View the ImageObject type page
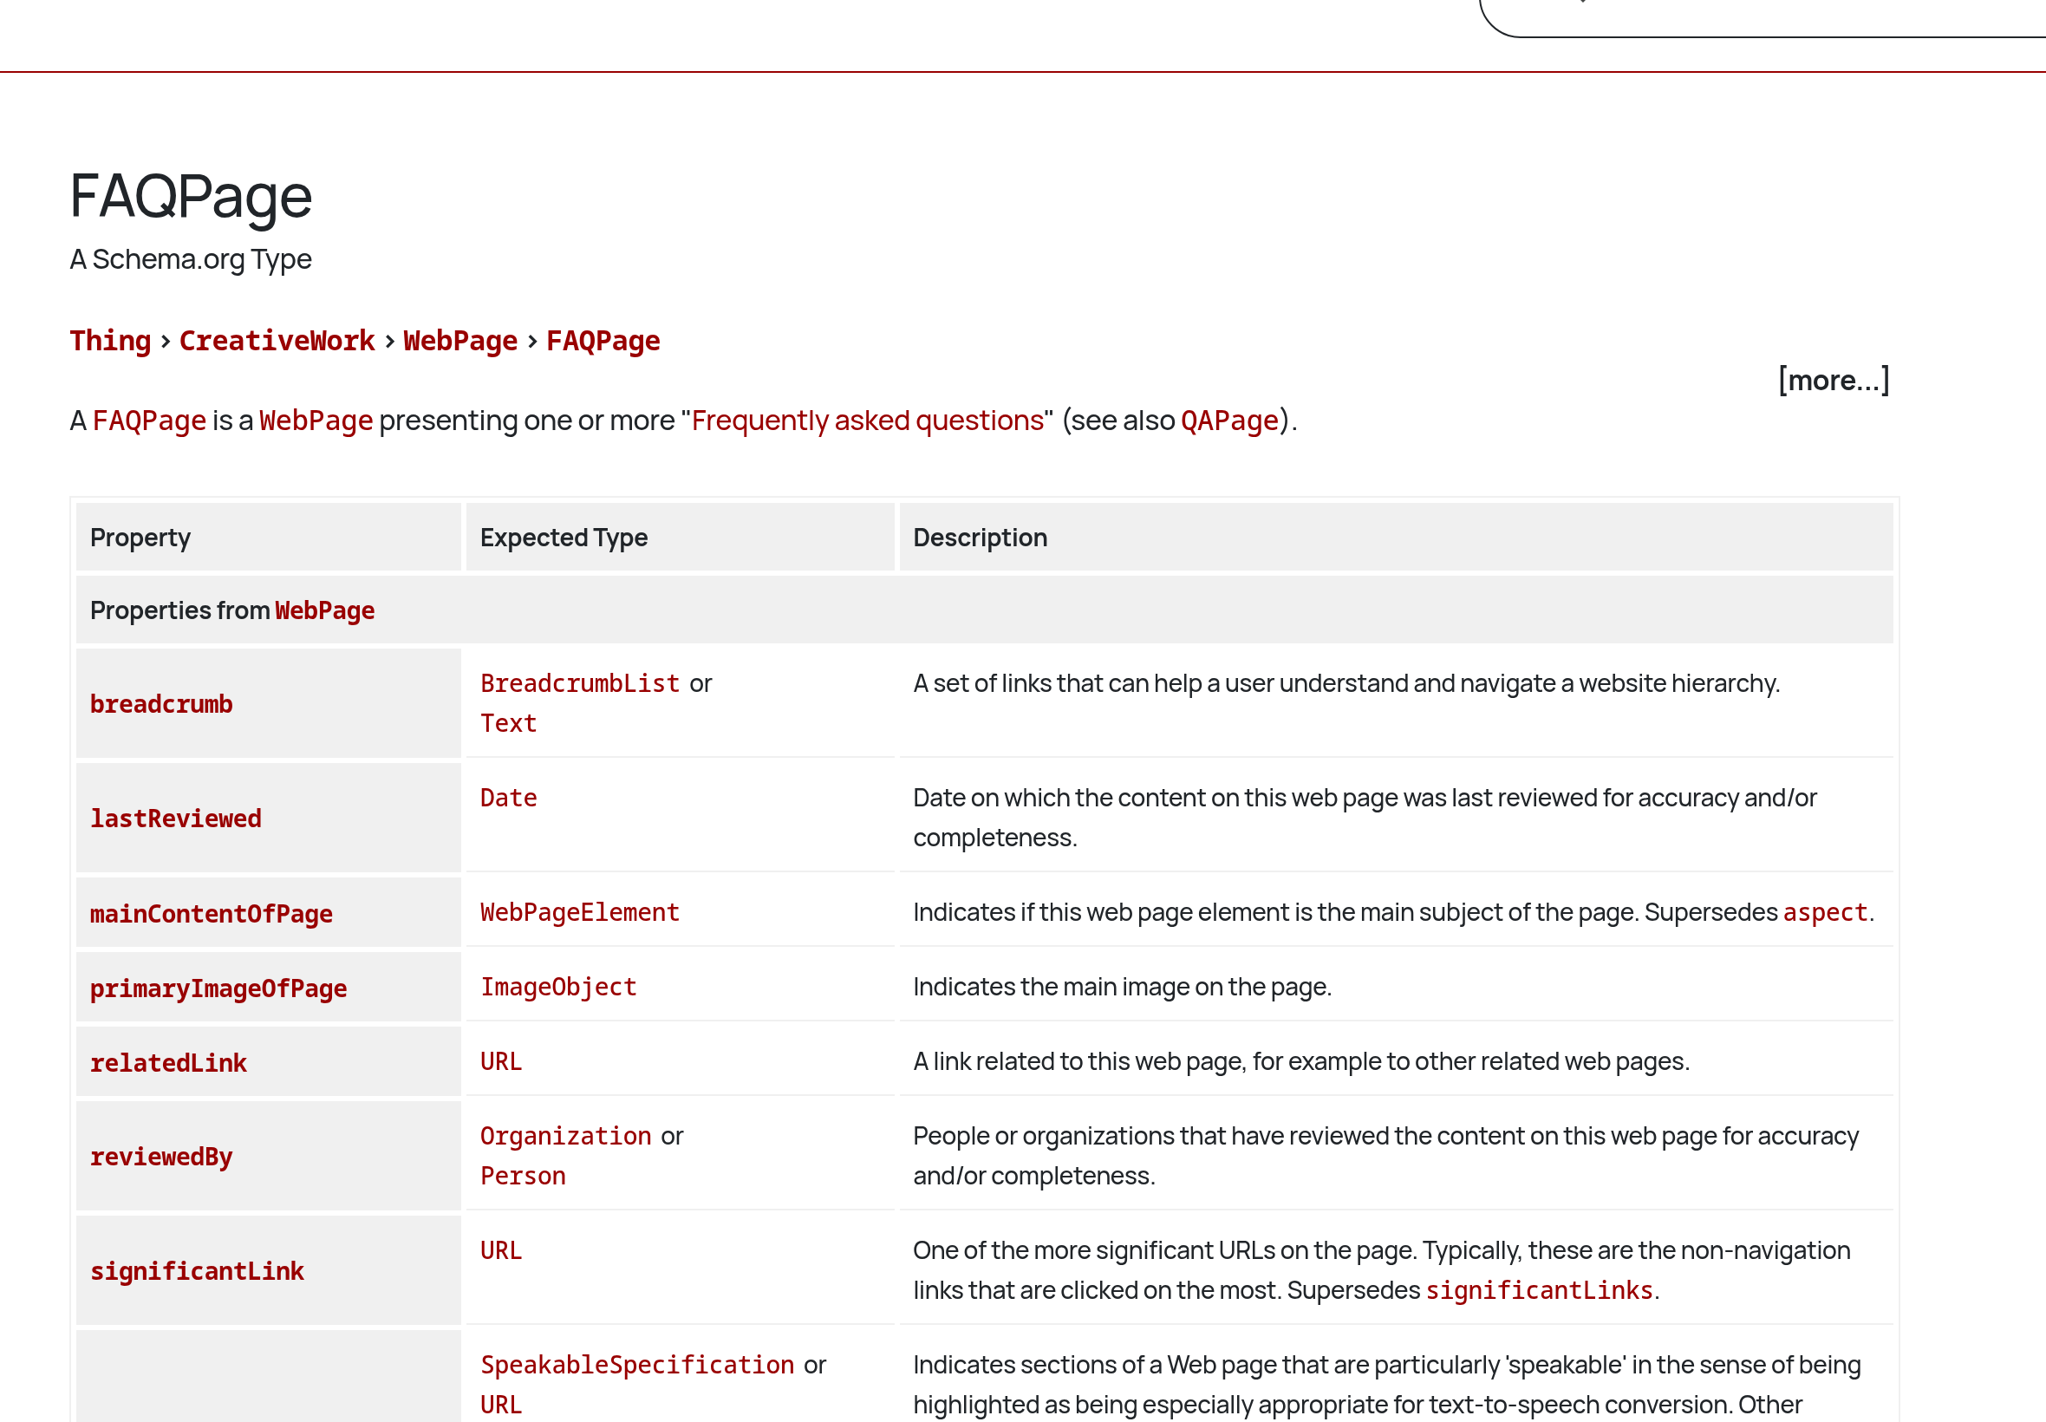Viewport: 2046px width, 1422px height. 558,987
